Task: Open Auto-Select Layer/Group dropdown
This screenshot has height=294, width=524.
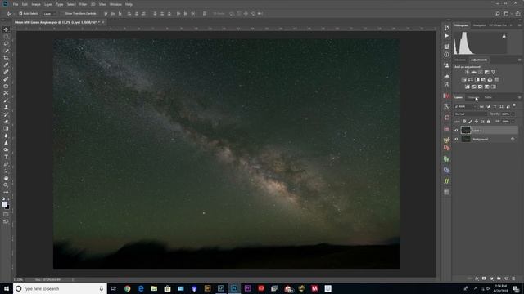Action: click(50, 14)
